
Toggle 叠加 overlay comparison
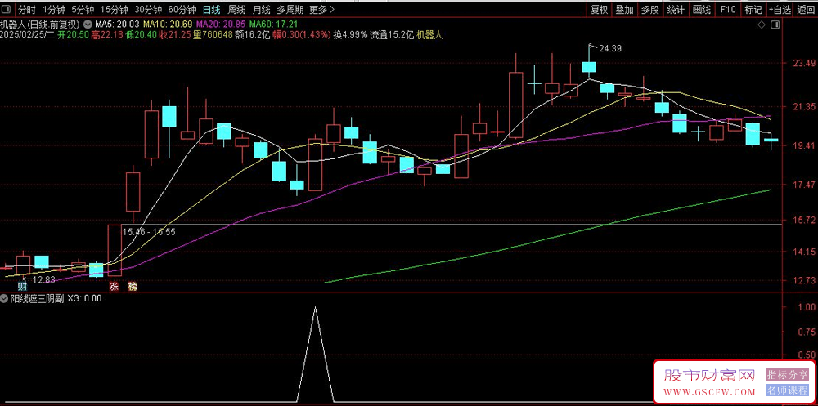624,10
